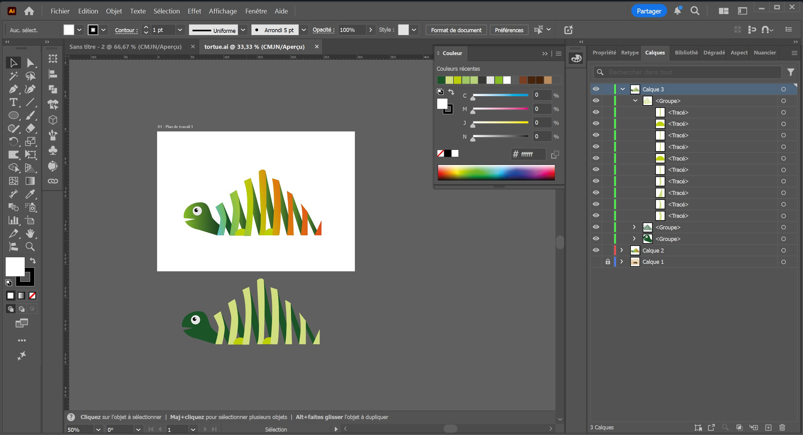Image resolution: width=803 pixels, height=435 pixels.
Task: Unlock the Calque 1 layer
Action: 607,262
